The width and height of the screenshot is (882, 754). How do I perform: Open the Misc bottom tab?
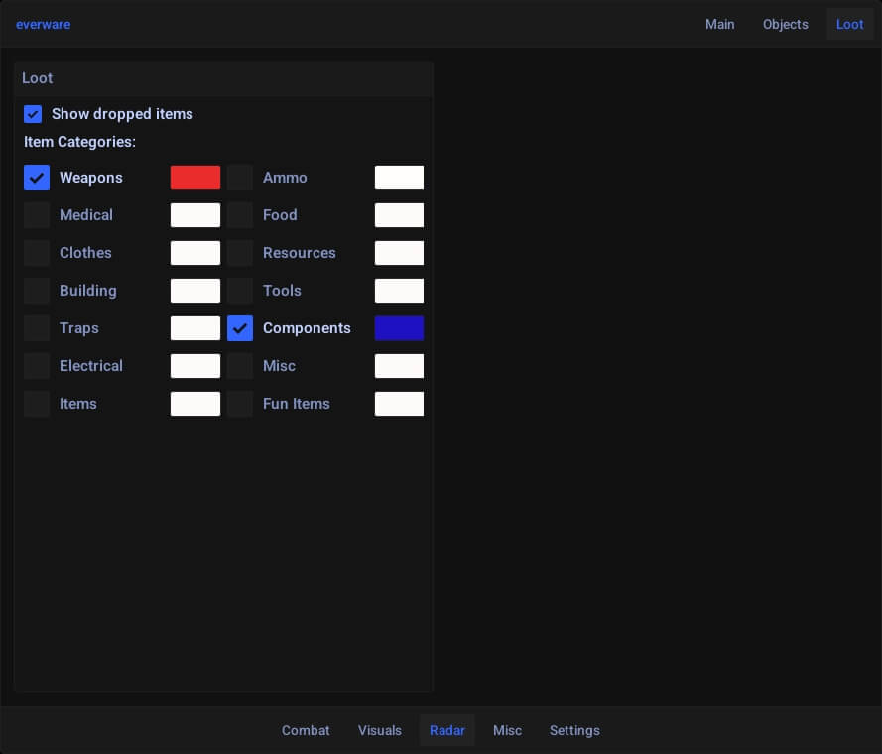click(x=507, y=730)
